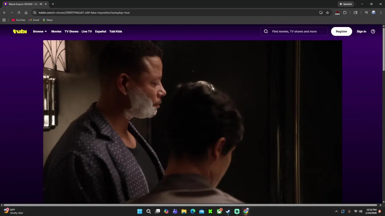This screenshot has width=385, height=216.
Task: Open Task View from the taskbar
Action: pyautogui.click(x=158, y=211)
